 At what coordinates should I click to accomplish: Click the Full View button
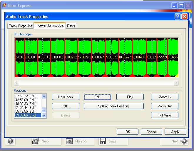pos(165,115)
